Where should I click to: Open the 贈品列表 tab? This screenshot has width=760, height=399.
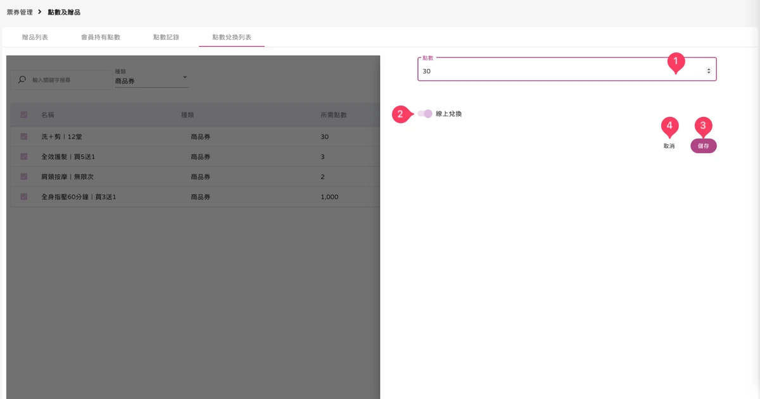35,37
